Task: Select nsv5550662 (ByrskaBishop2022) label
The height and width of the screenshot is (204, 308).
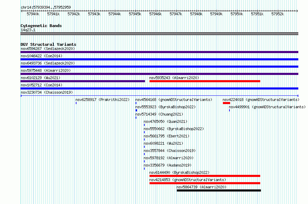Action: click(174, 129)
